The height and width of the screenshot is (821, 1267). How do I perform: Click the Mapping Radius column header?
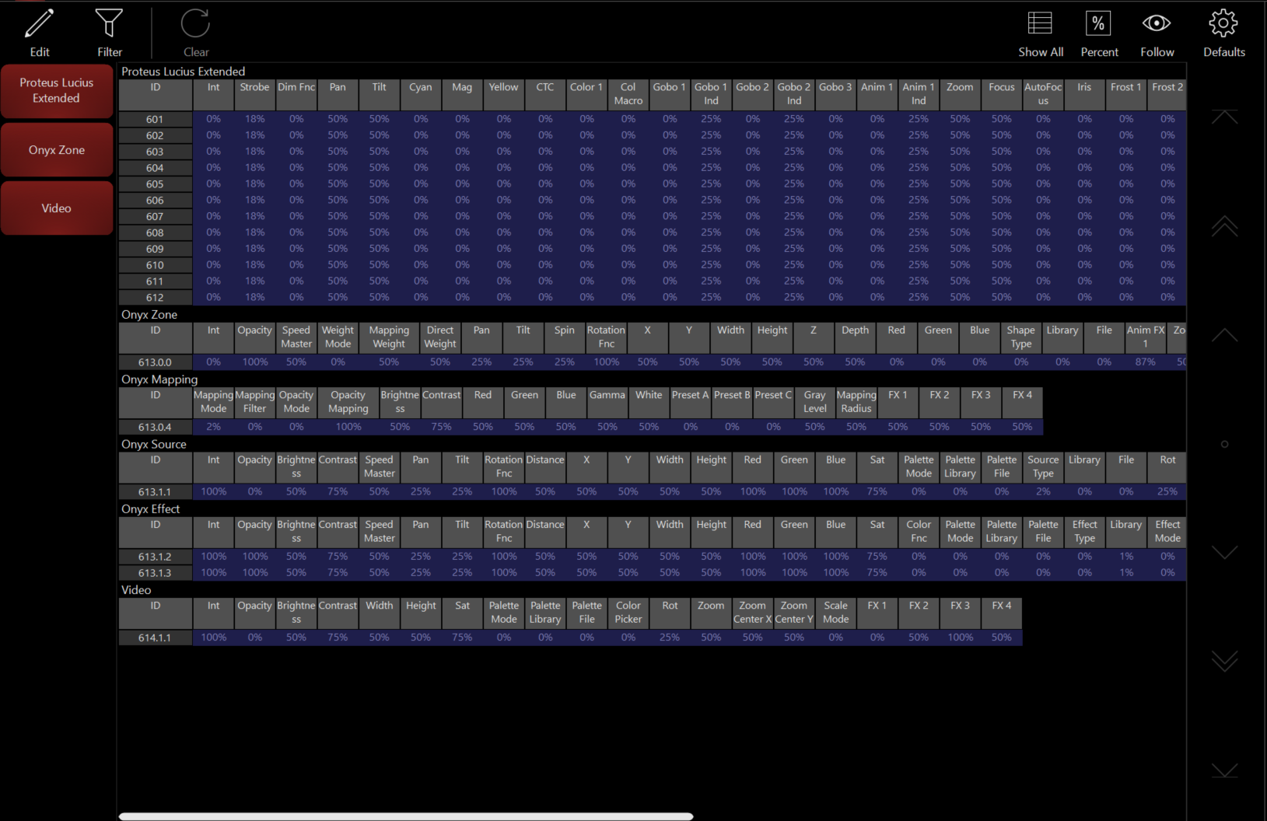pos(856,403)
